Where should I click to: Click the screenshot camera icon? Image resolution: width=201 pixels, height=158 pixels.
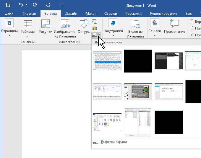[x=95, y=35]
